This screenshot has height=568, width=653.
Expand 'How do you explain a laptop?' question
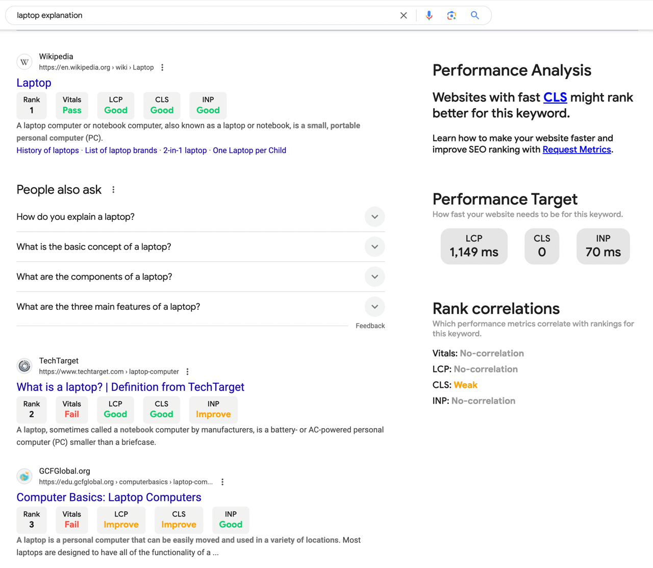point(200,217)
